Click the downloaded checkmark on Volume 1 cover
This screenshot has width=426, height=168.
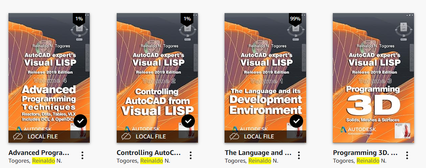point(297,121)
